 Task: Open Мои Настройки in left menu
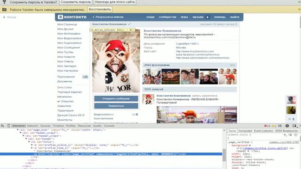click(x=68, y=71)
